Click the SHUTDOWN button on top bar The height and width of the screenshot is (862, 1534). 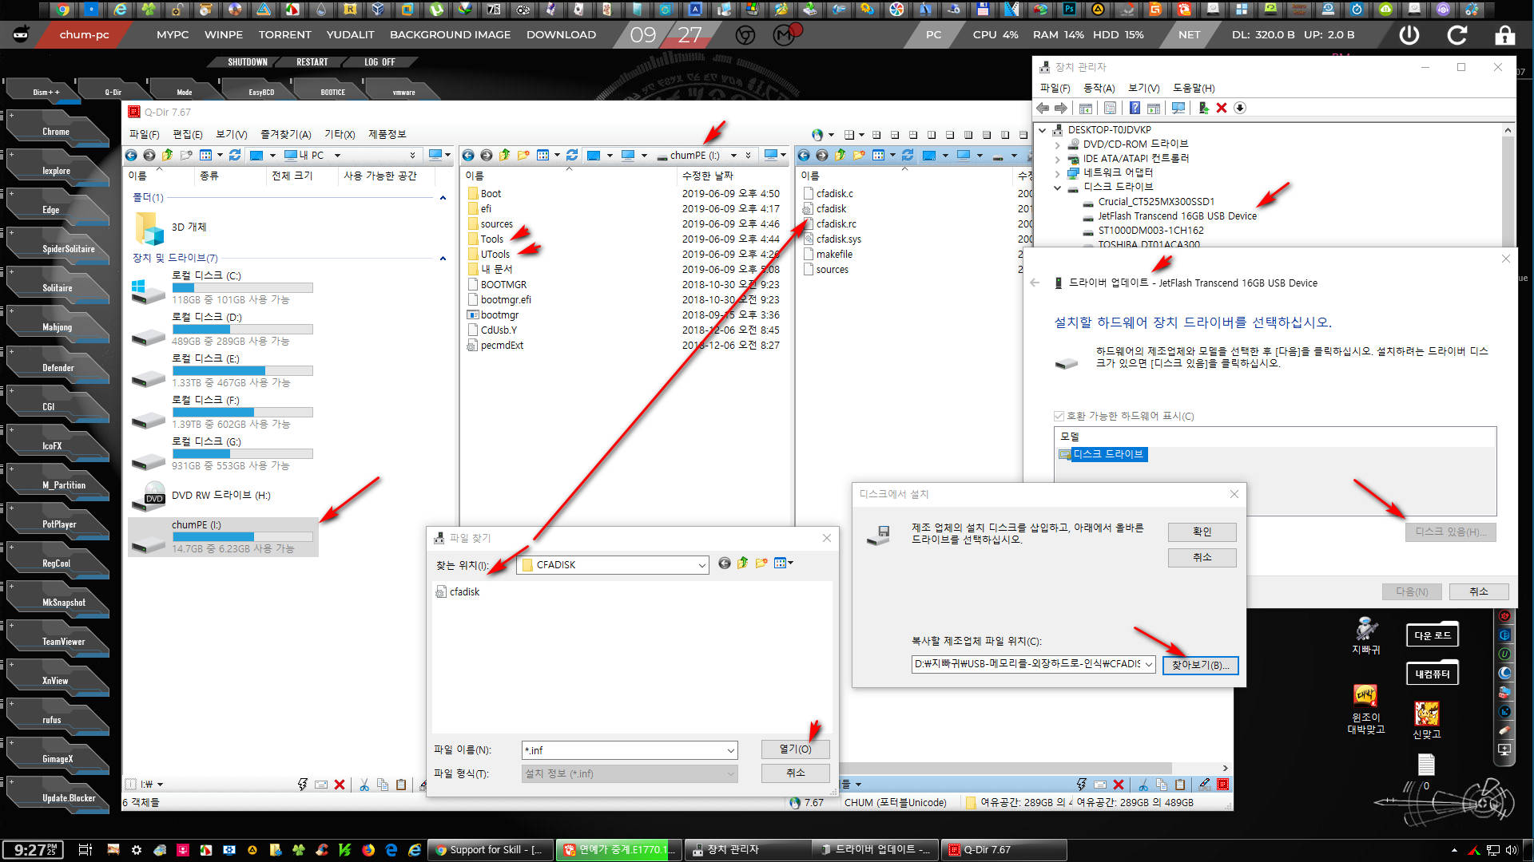click(248, 62)
